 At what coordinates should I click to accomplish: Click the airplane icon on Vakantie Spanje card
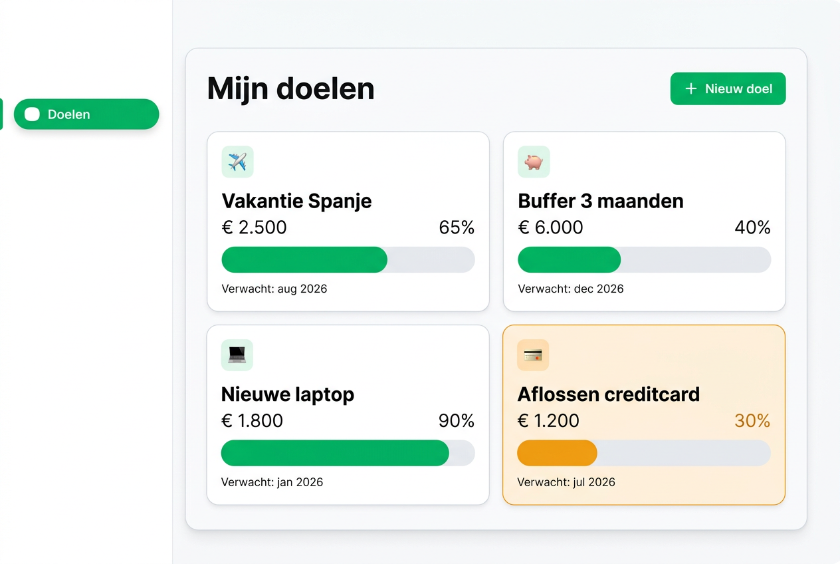coord(237,162)
